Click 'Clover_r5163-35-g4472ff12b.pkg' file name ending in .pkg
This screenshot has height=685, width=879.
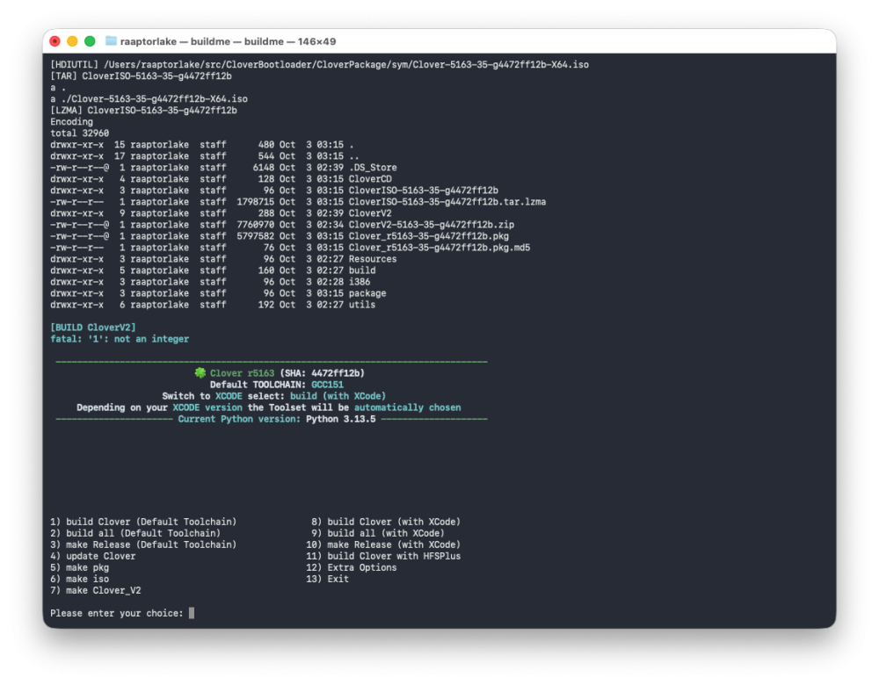(x=429, y=236)
